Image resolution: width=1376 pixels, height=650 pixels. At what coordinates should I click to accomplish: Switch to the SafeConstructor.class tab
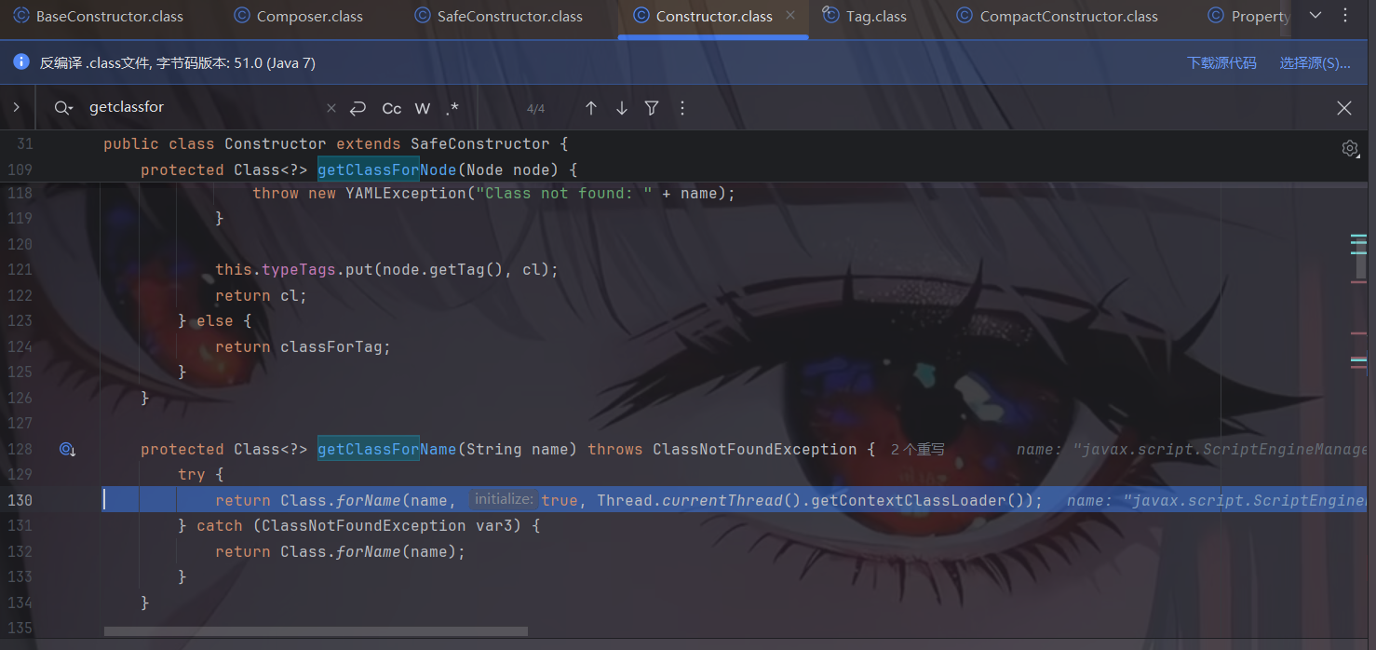click(498, 16)
